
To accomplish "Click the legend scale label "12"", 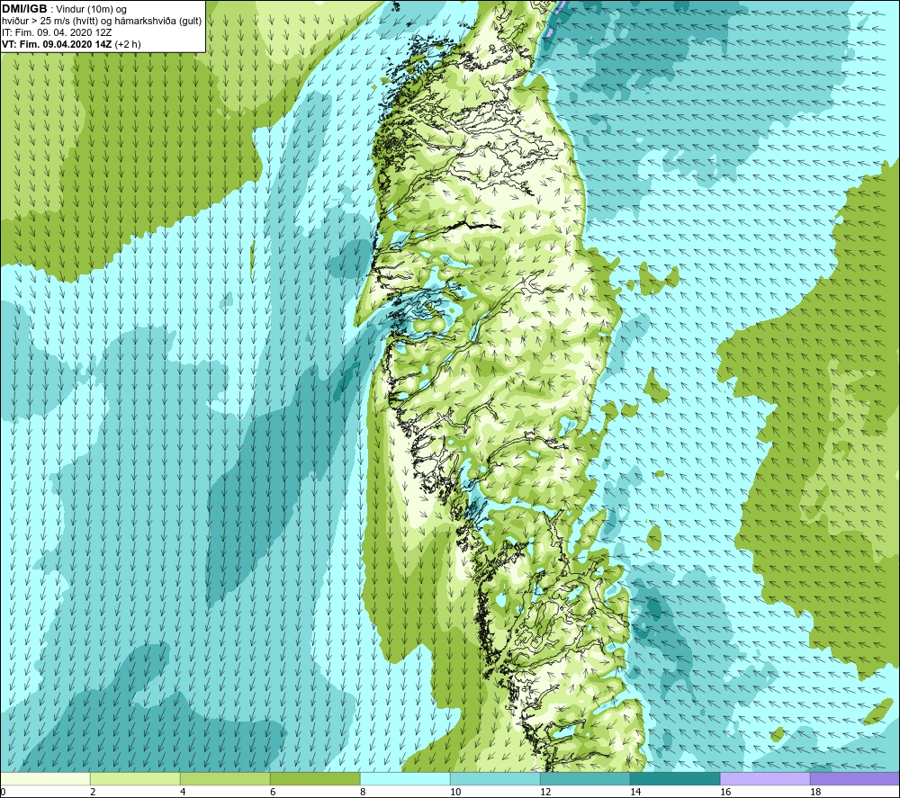I will pyautogui.click(x=545, y=792).
